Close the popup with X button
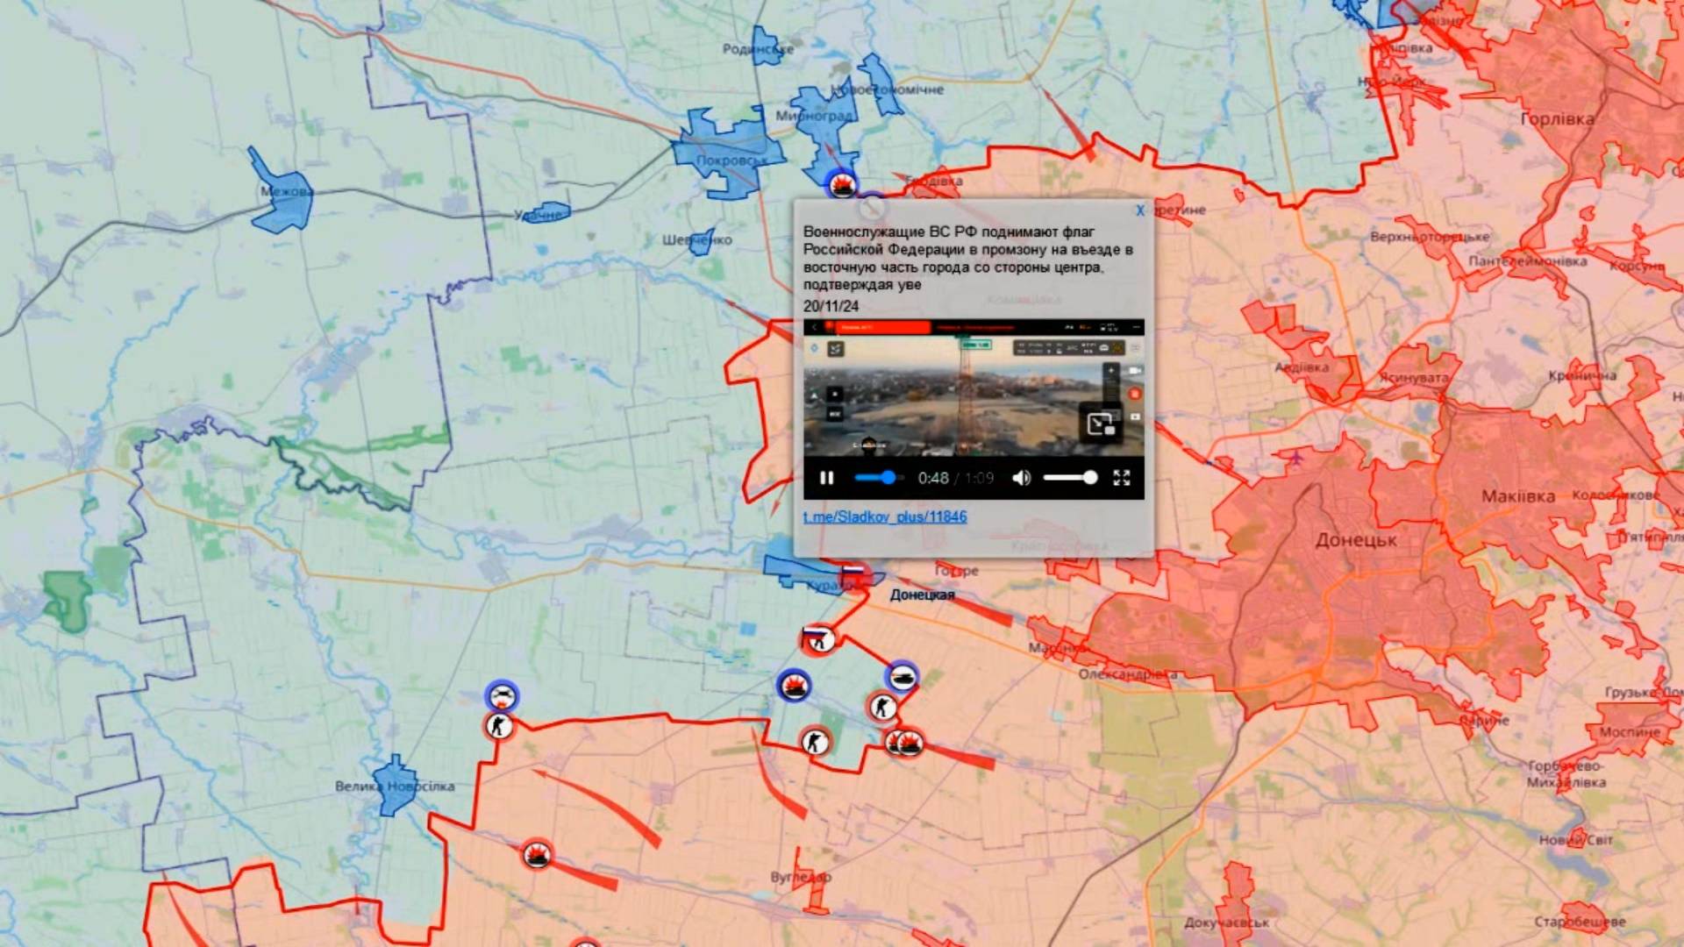 [1139, 210]
